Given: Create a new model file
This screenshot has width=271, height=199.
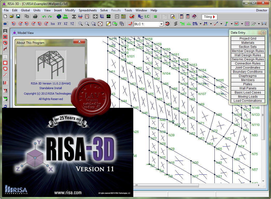Looking at the screenshot, I should [x=5, y=17].
